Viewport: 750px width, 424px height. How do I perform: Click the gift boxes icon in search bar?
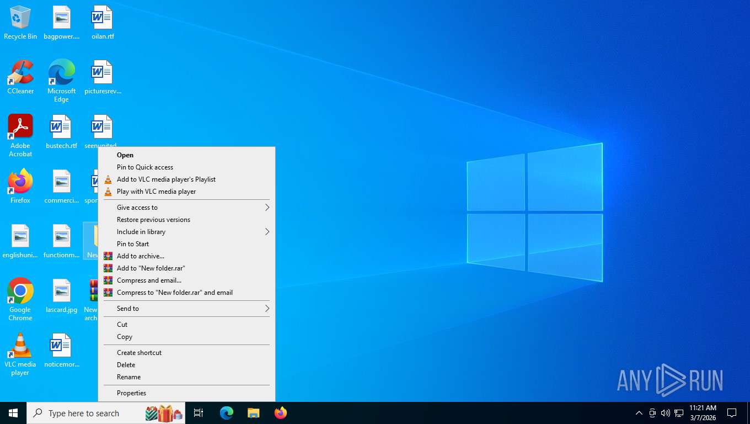coord(164,413)
